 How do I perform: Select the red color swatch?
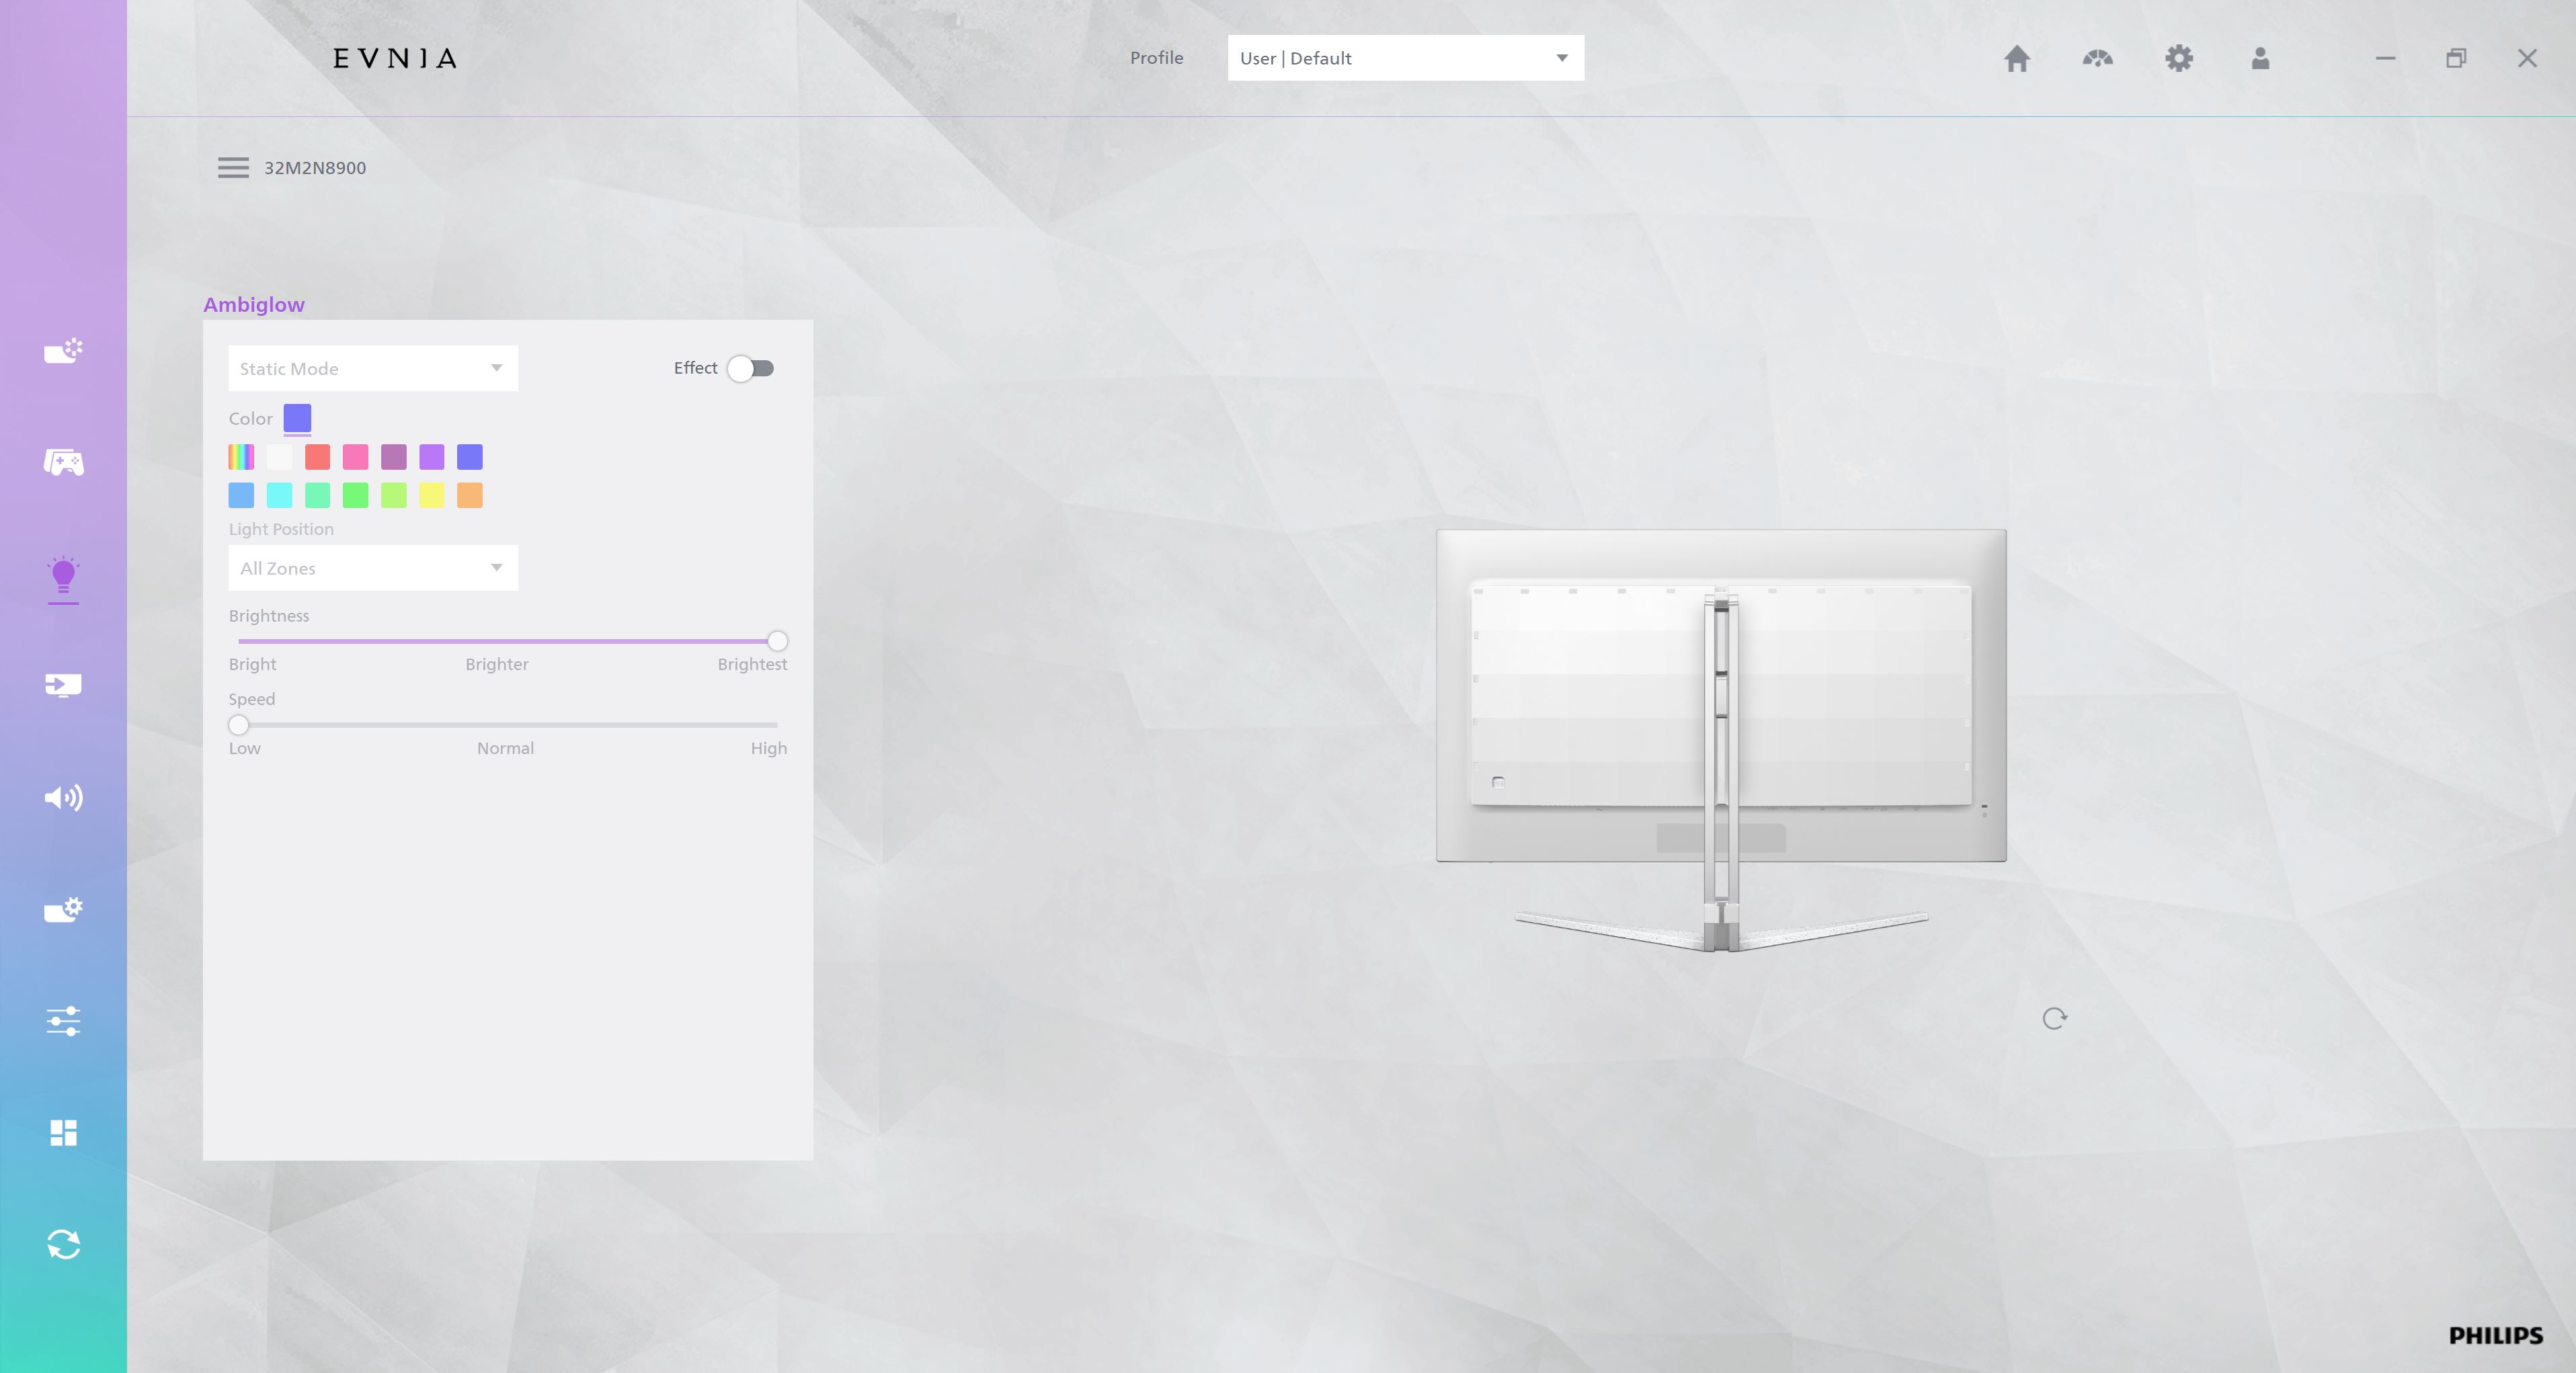317,457
